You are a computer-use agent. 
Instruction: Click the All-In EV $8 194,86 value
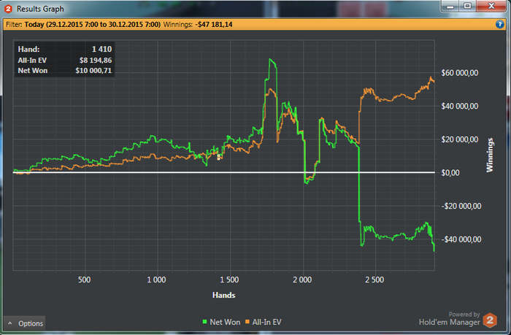tap(96, 60)
